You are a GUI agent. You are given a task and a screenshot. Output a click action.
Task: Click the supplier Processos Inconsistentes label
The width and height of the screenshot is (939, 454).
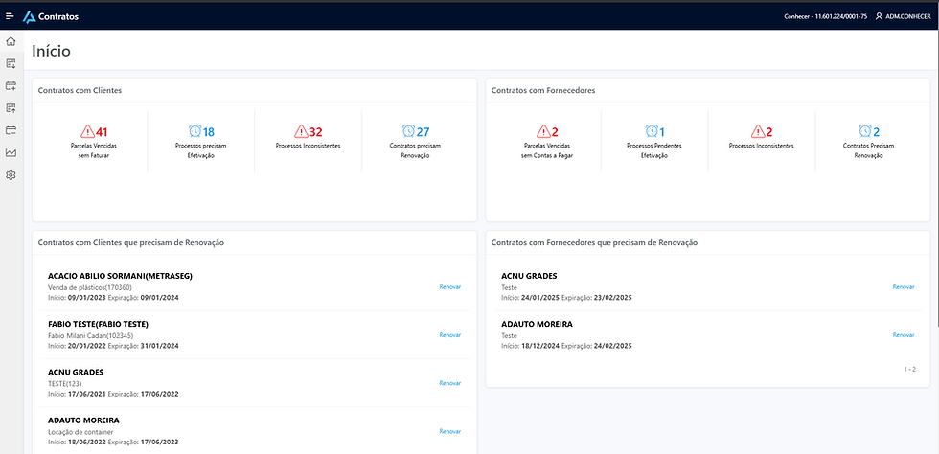tap(761, 146)
